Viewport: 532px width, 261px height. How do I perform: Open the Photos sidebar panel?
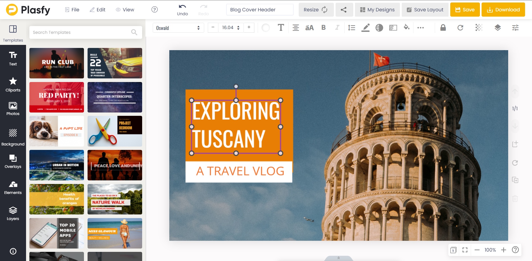[x=13, y=109]
